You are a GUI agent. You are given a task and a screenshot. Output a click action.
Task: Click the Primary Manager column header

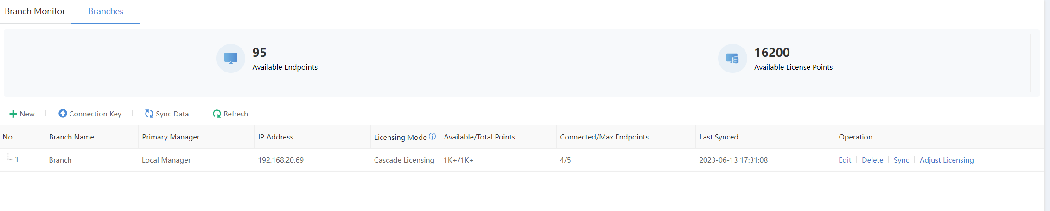pos(171,137)
